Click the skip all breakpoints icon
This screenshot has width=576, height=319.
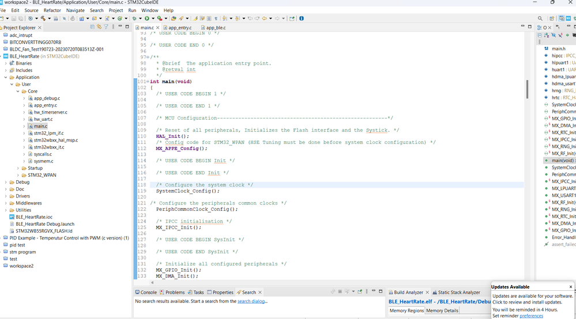pos(64,18)
